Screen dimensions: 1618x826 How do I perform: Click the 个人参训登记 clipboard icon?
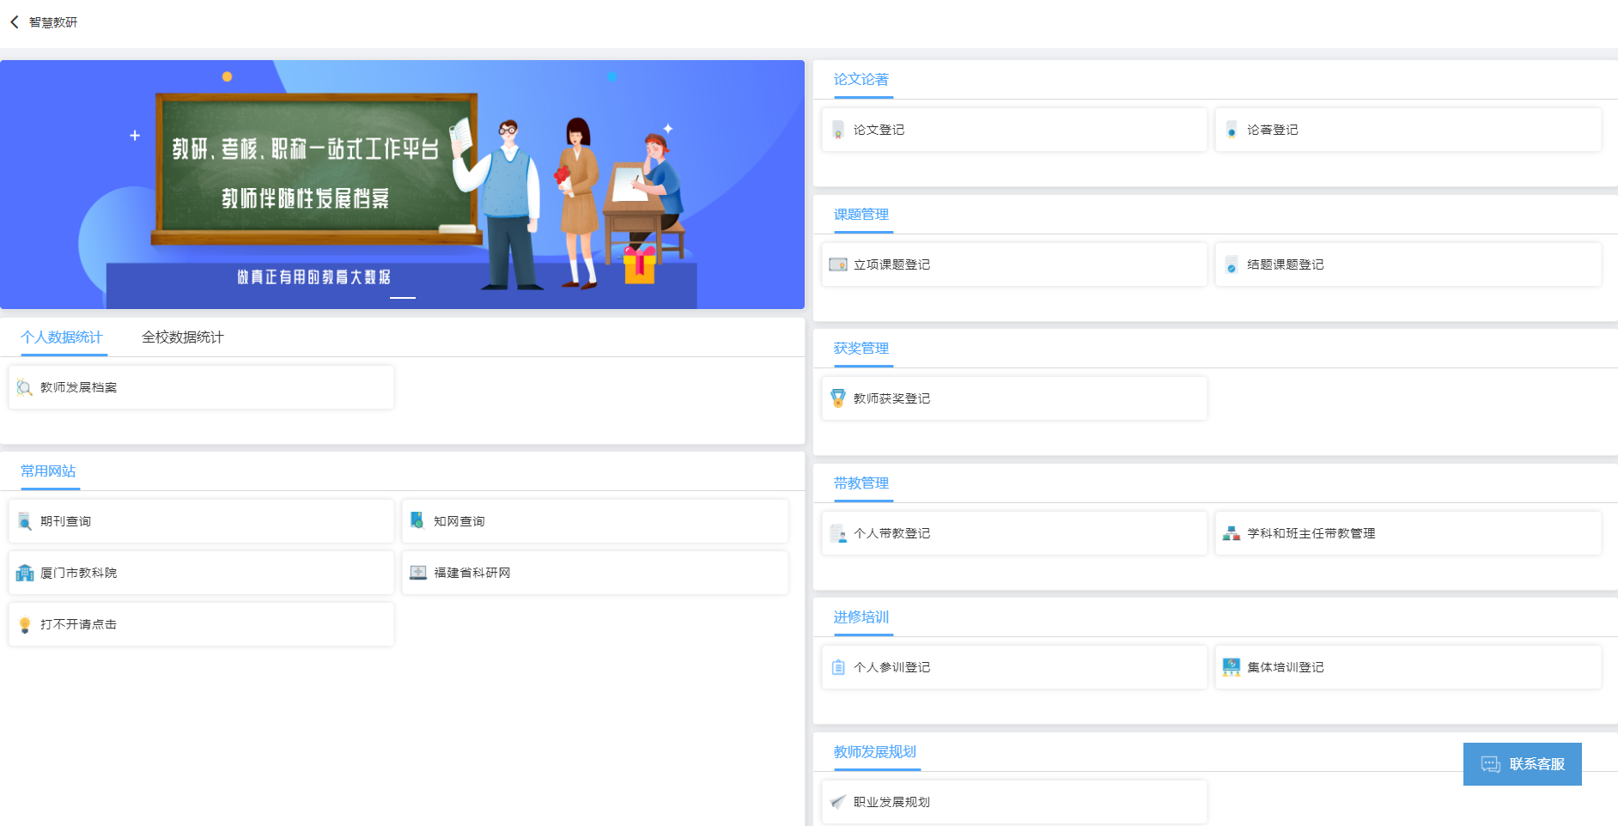pos(838,668)
